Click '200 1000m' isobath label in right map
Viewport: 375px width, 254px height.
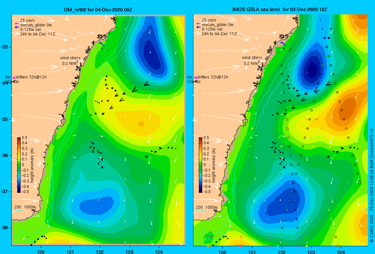[207, 207]
